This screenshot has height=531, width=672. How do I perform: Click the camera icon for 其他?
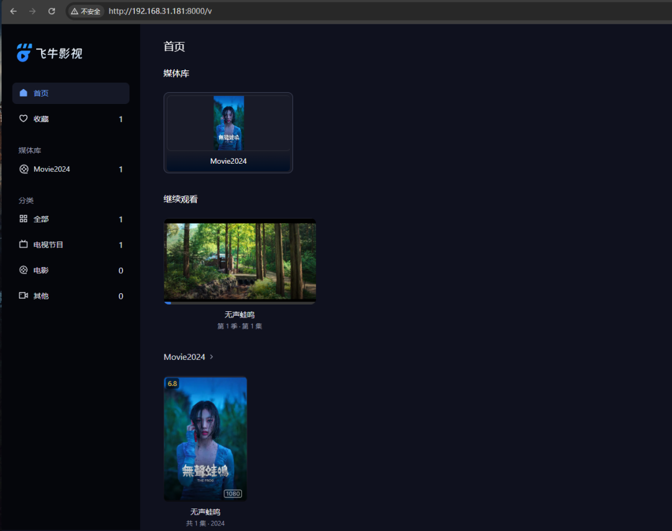(x=23, y=296)
